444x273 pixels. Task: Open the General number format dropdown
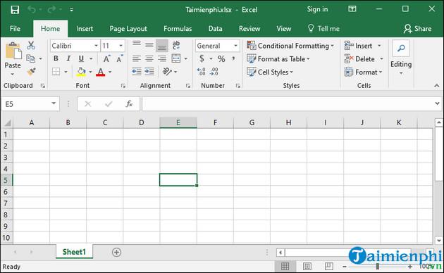click(x=235, y=46)
